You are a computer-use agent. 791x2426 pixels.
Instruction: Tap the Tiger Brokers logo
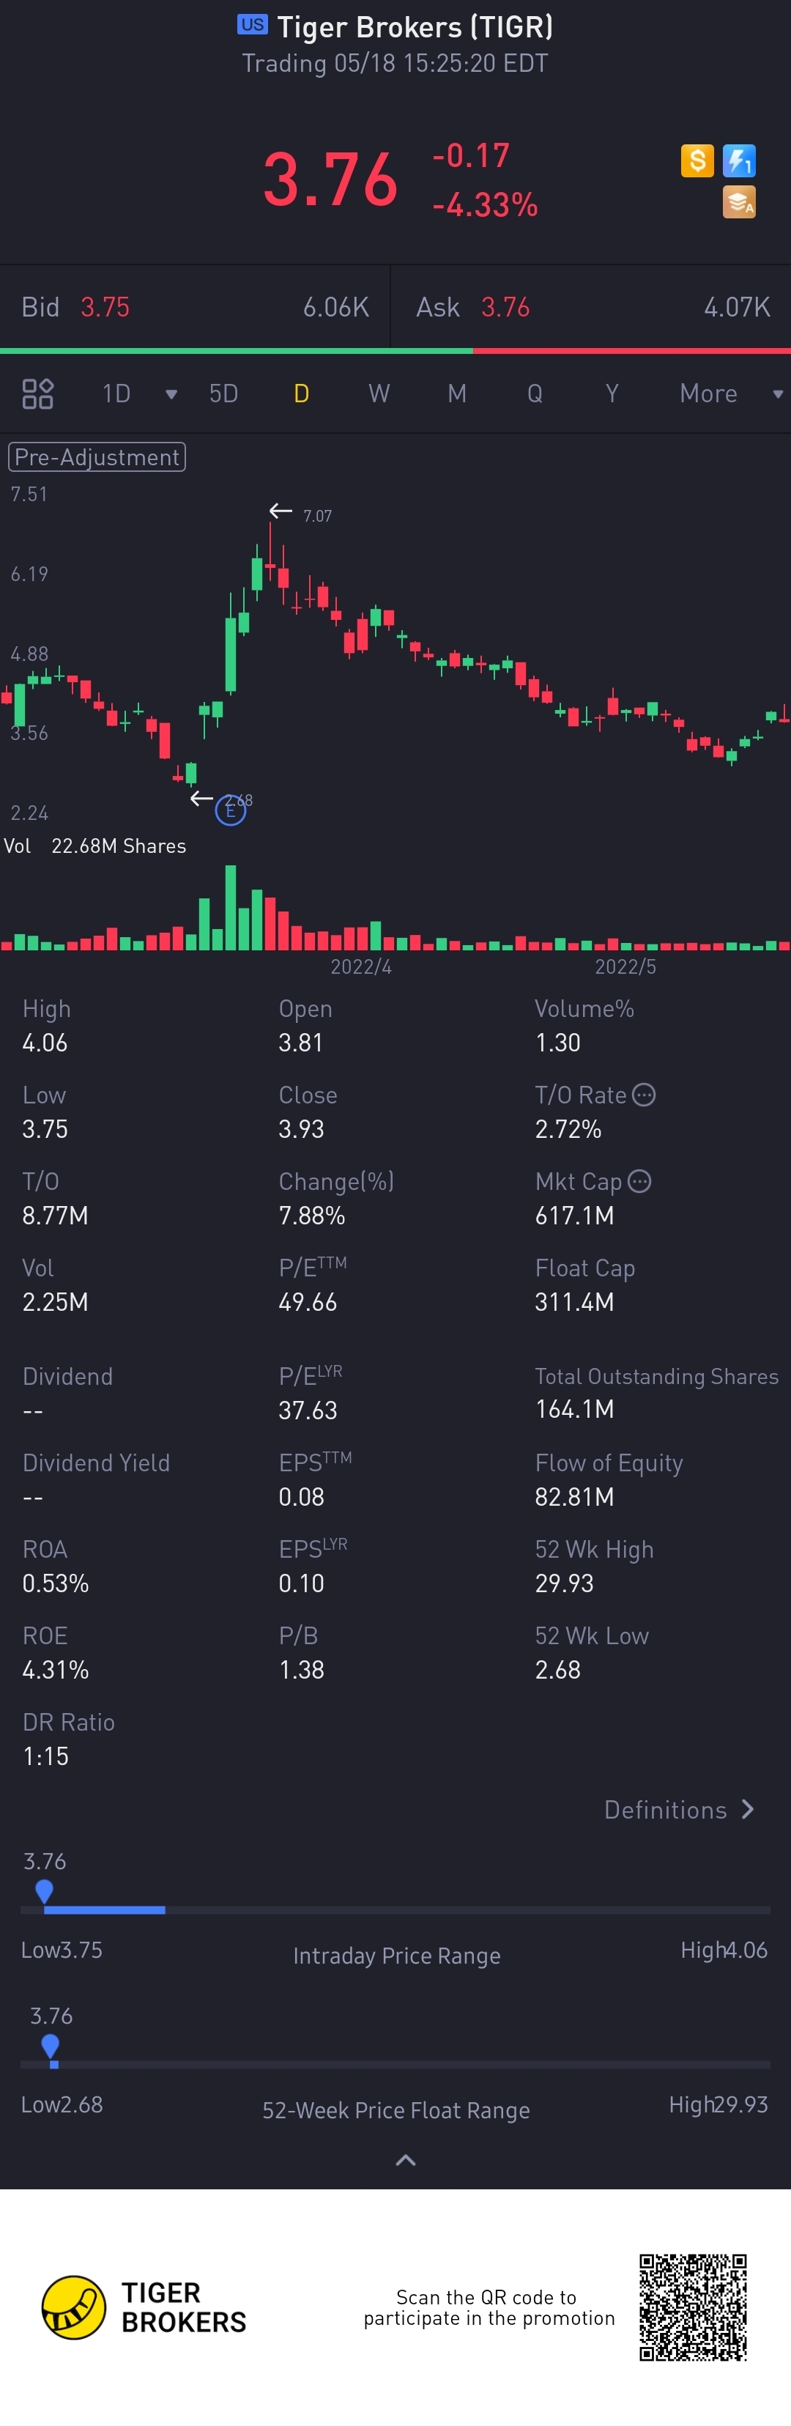click(144, 2307)
